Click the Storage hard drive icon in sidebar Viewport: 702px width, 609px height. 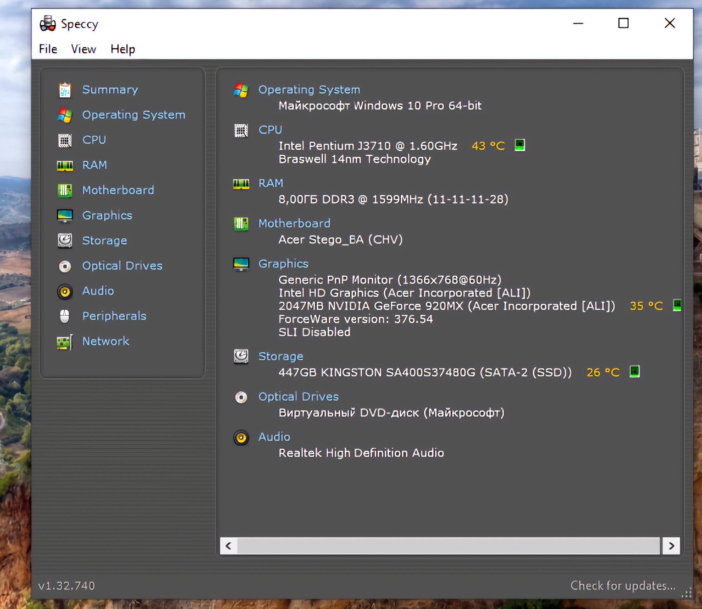pyautogui.click(x=65, y=241)
